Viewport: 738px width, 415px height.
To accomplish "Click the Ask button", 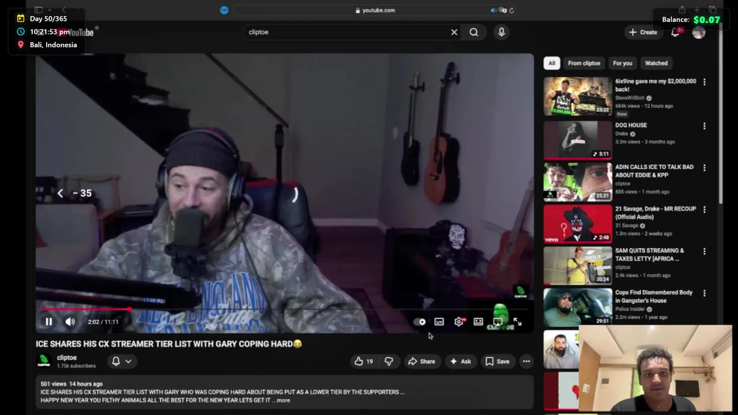I will point(460,361).
